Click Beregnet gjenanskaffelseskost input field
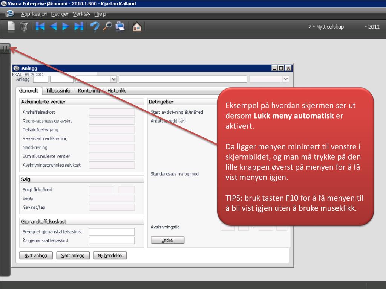 (x=112, y=231)
